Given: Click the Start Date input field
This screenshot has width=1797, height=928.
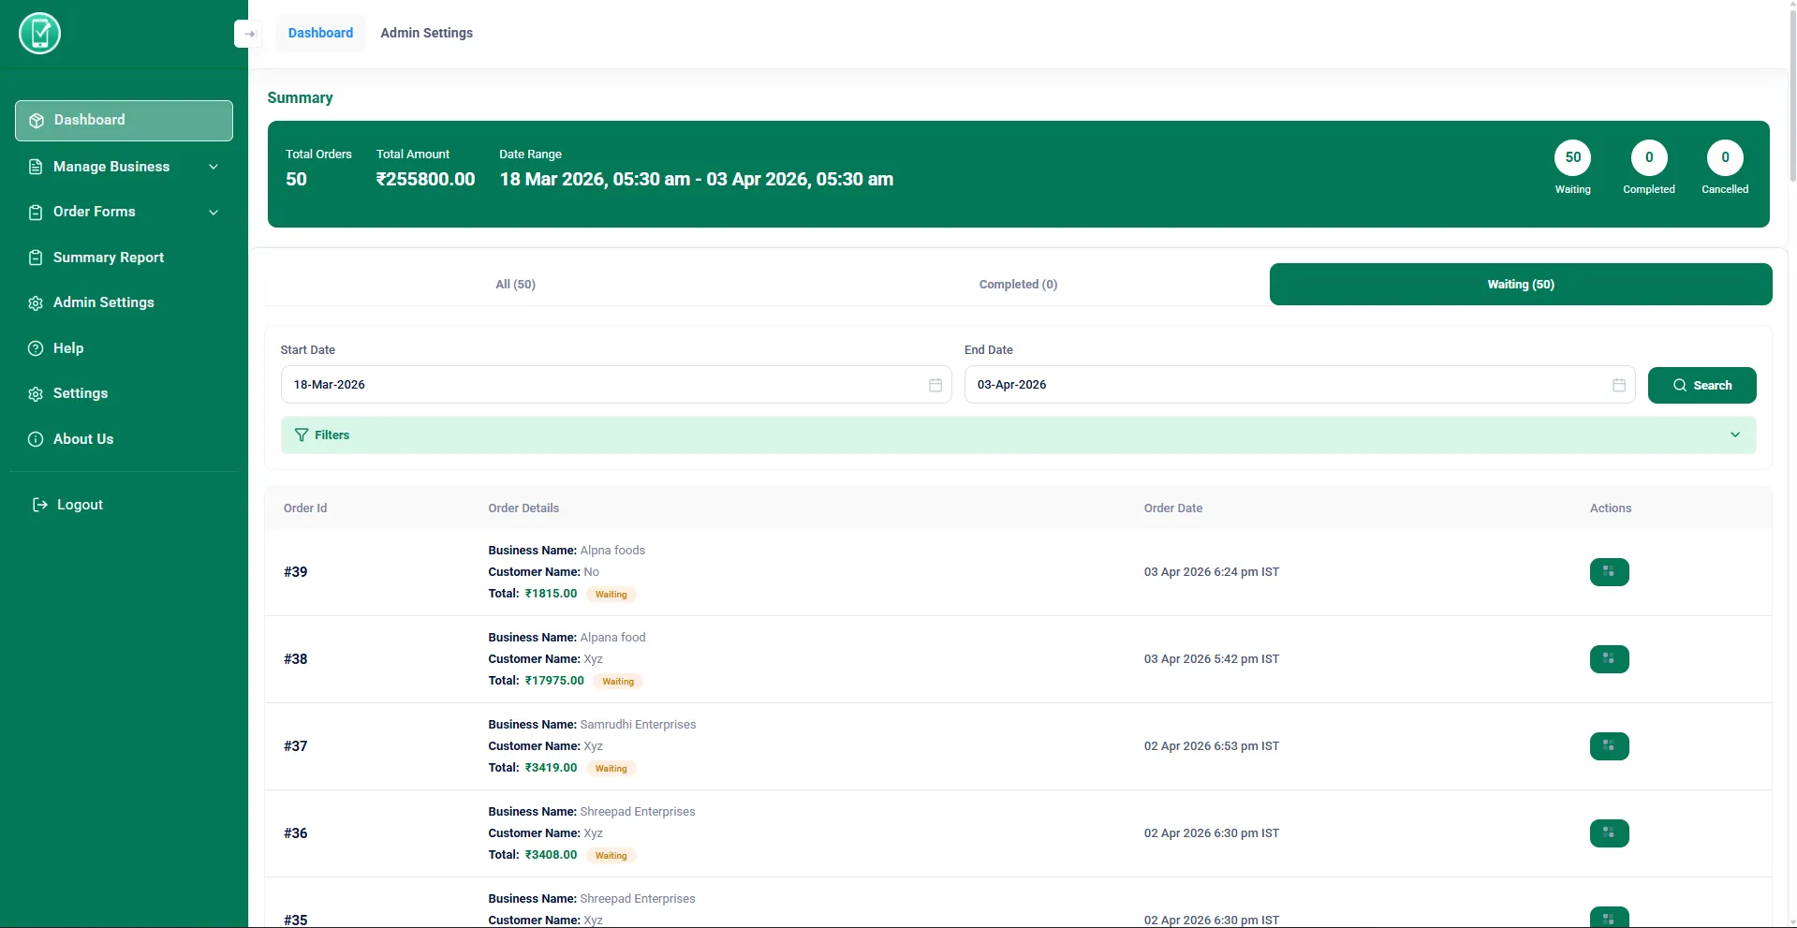Looking at the screenshot, I should coord(616,385).
